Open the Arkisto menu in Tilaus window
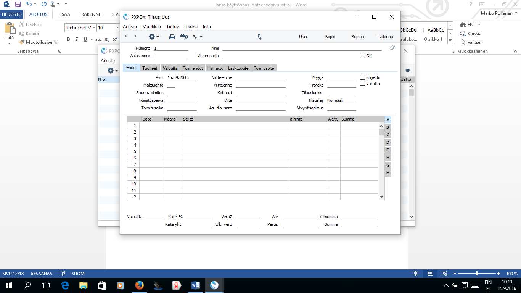 tap(130, 27)
